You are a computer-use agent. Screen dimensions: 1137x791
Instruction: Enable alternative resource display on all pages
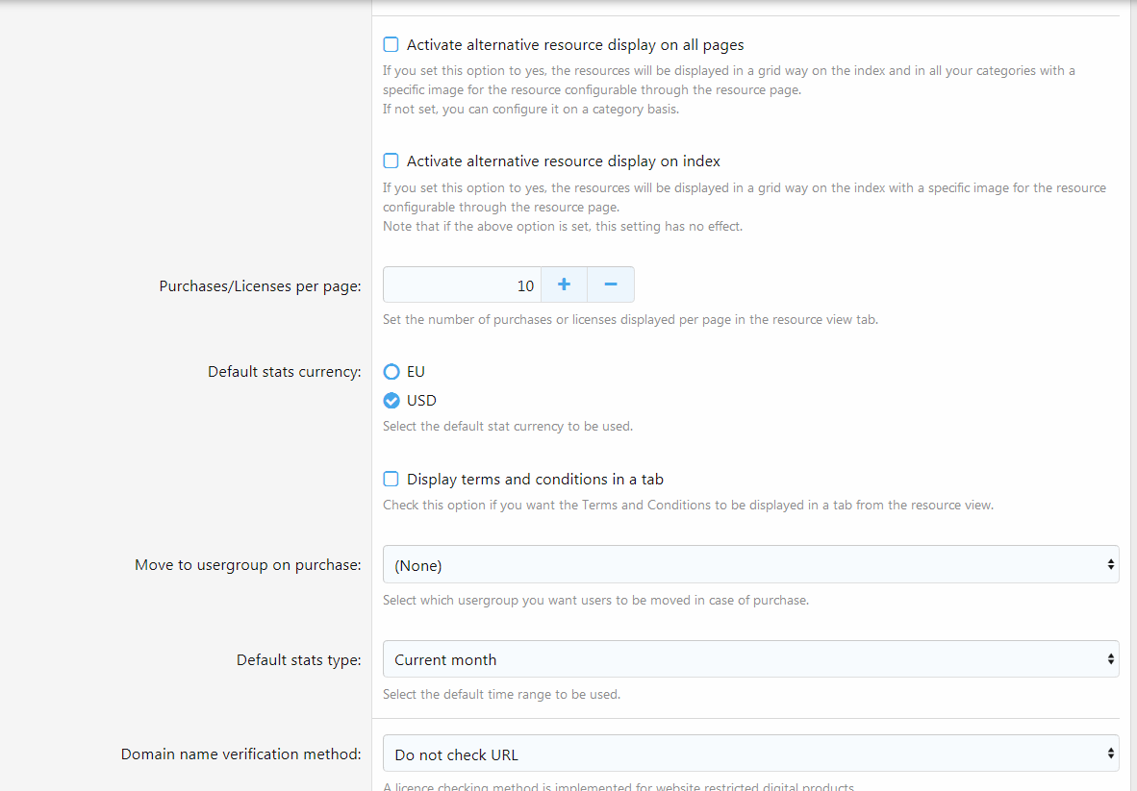coord(392,44)
